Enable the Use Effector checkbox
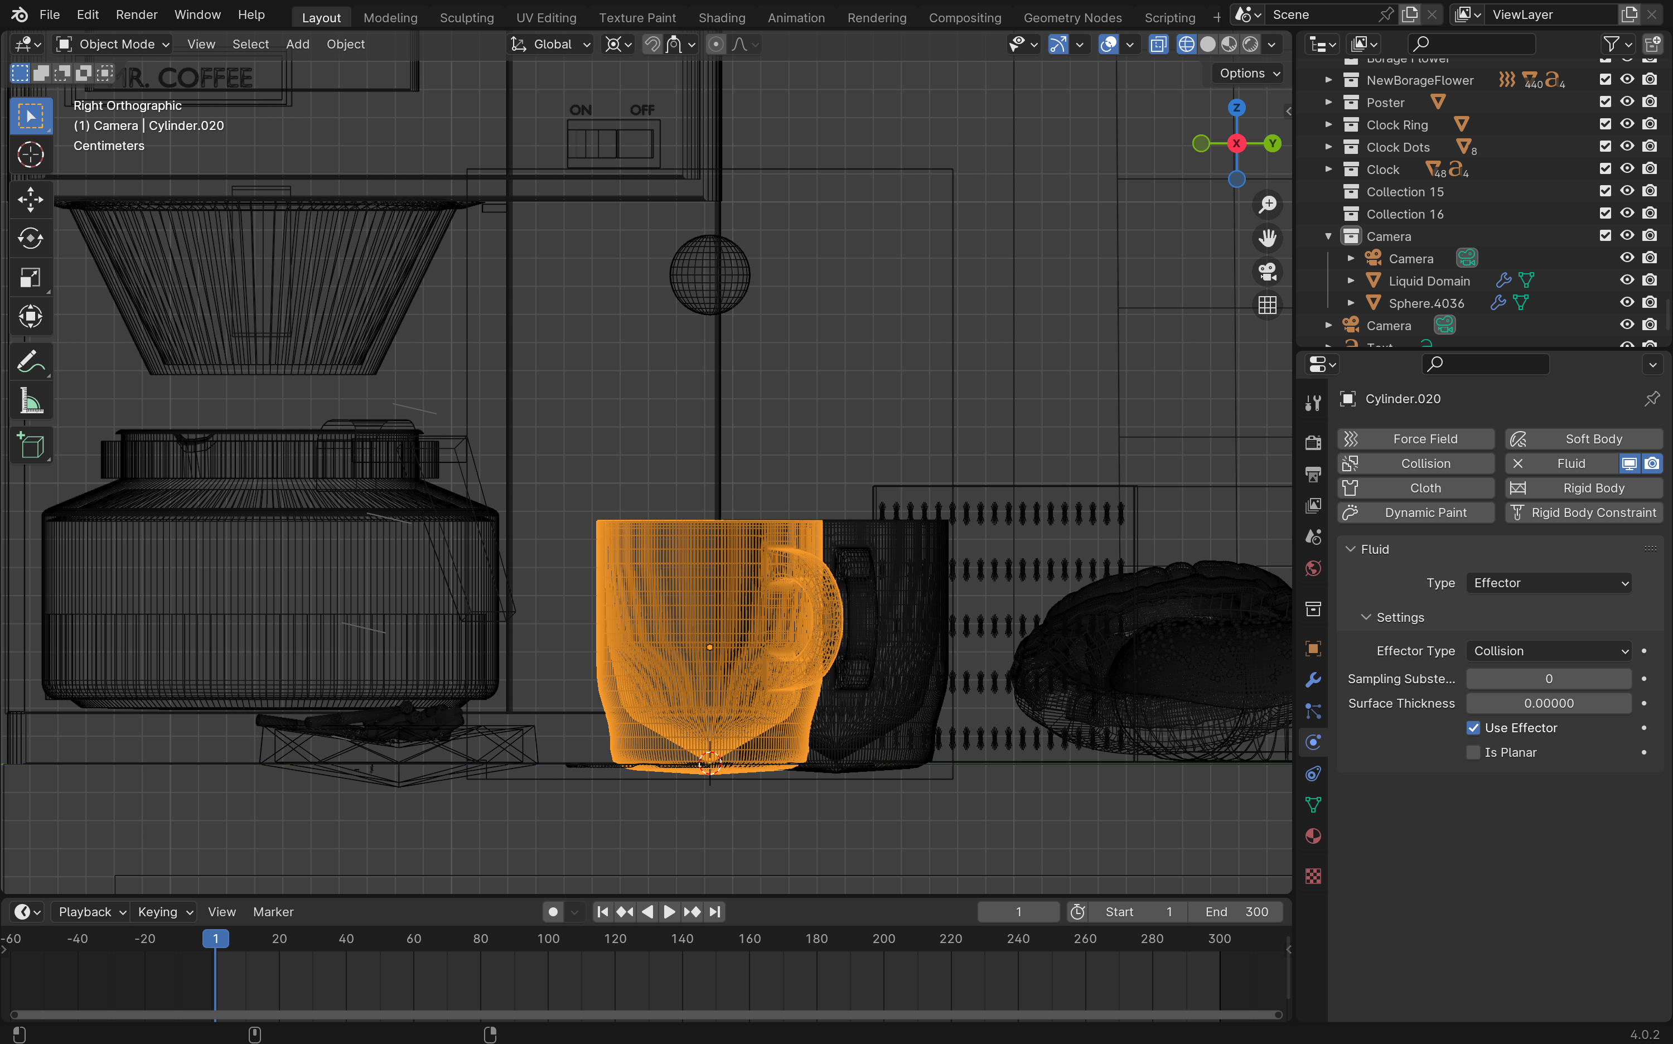Viewport: 1673px width, 1044px height. 1473,728
